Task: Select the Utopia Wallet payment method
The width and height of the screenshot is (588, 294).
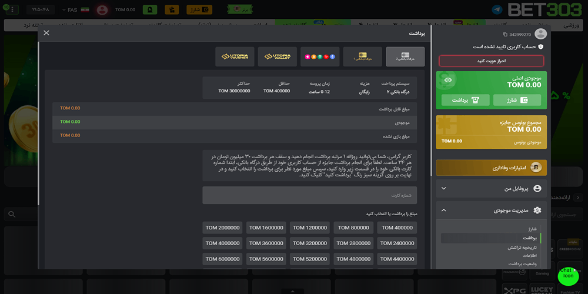Action: pos(277,56)
